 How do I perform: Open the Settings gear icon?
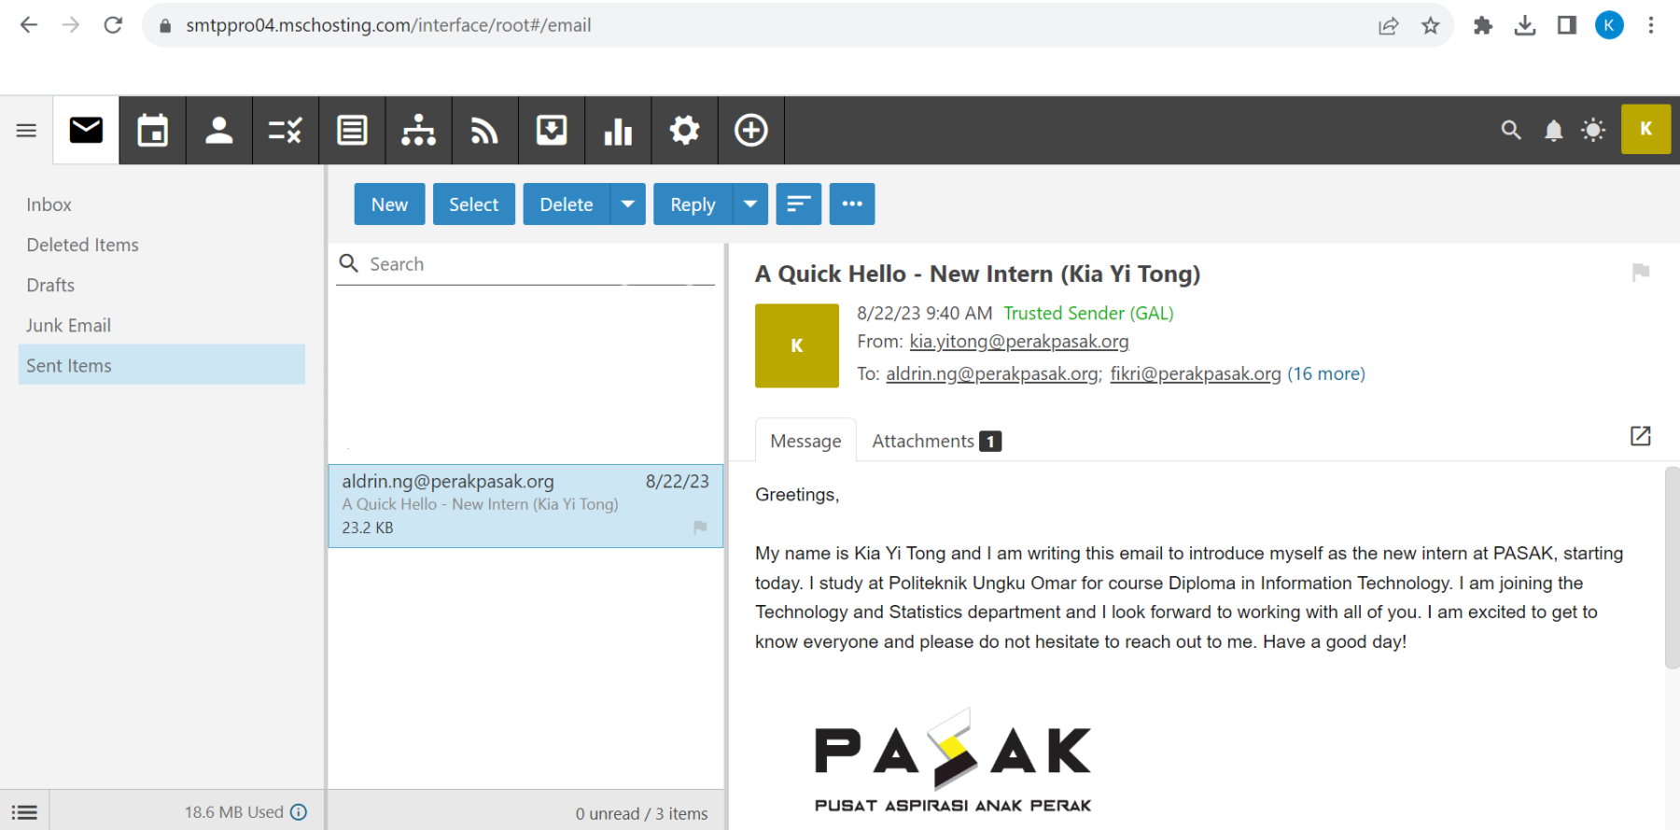point(684,131)
